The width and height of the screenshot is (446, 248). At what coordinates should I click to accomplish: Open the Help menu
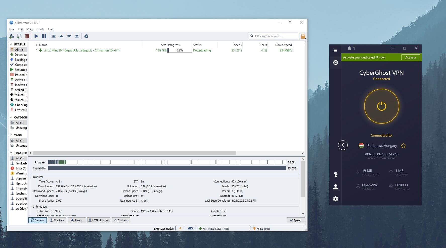click(51, 29)
